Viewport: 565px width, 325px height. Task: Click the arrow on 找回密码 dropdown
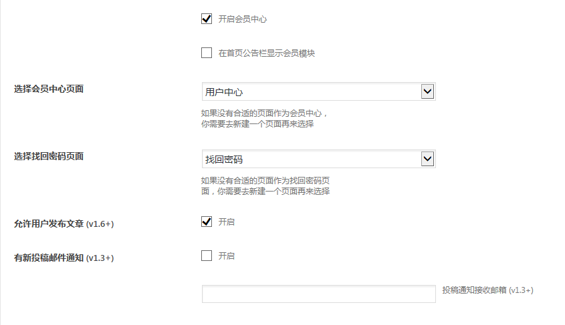(428, 159)
